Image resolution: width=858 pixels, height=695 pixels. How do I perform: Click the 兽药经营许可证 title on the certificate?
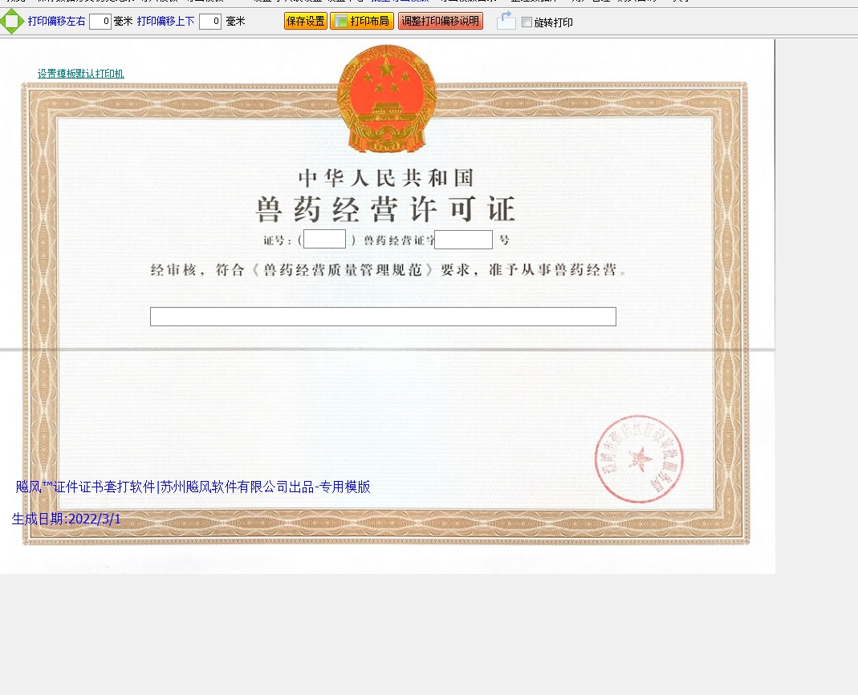[x=385, y=208]
